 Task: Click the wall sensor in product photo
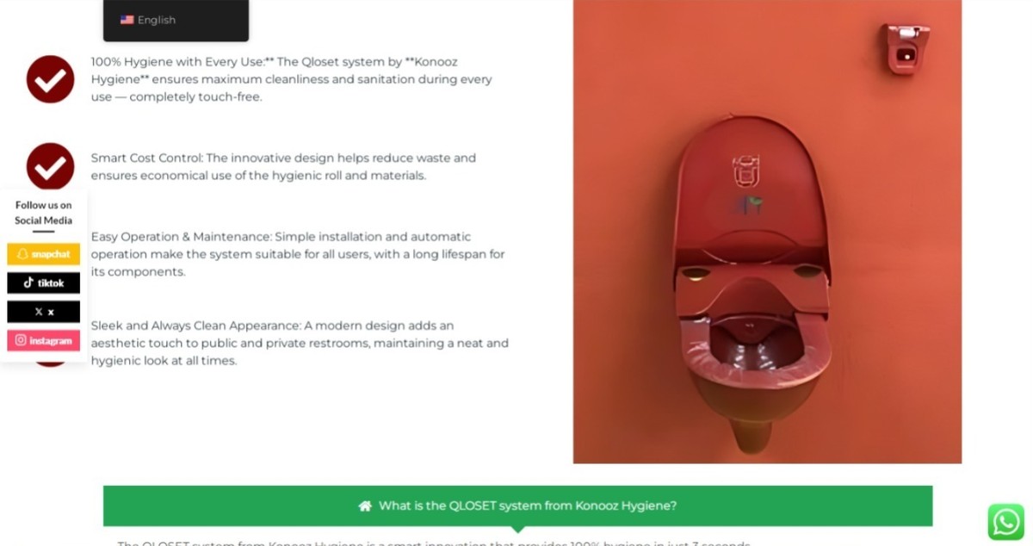904,49
